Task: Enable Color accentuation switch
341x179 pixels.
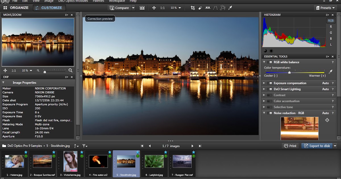Action: coord(269,101)
